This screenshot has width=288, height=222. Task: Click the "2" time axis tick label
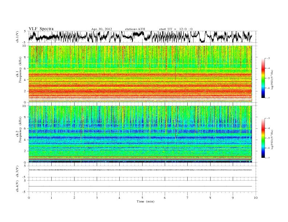coord(74,198)
